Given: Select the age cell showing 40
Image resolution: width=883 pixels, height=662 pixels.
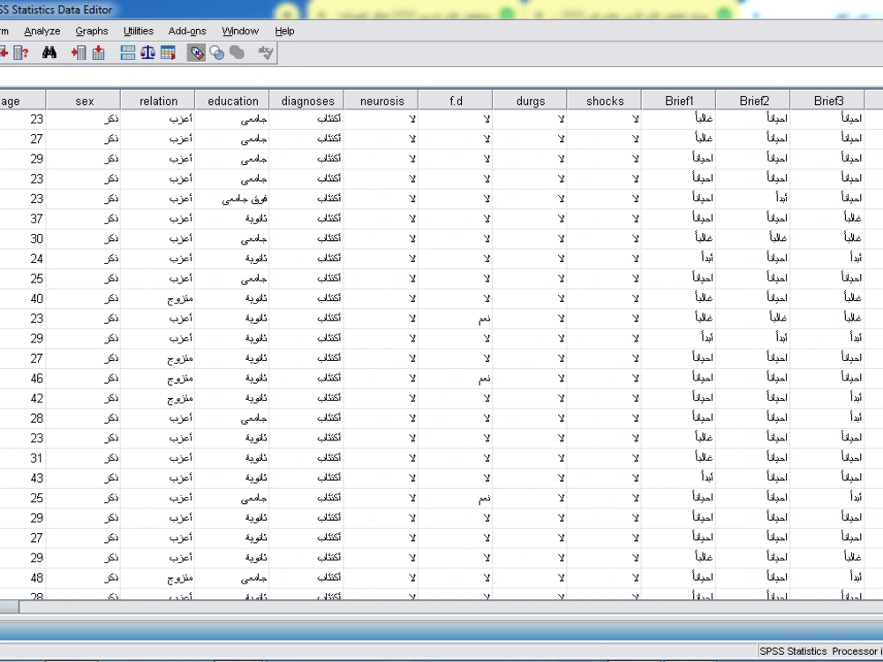Looking at the screenshot, I should pyautogui.click(x=36, y=297).
